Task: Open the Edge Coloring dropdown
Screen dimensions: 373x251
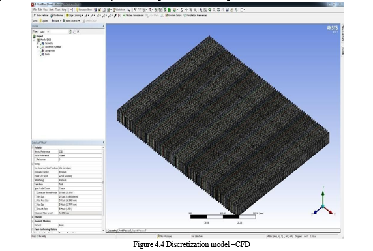Action: pyautogui.click(x=74, y=15)
